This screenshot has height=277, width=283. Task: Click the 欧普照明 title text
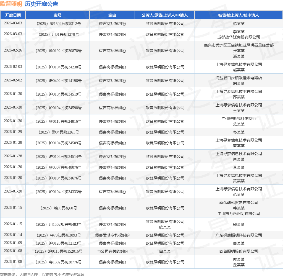pos(11,4)
